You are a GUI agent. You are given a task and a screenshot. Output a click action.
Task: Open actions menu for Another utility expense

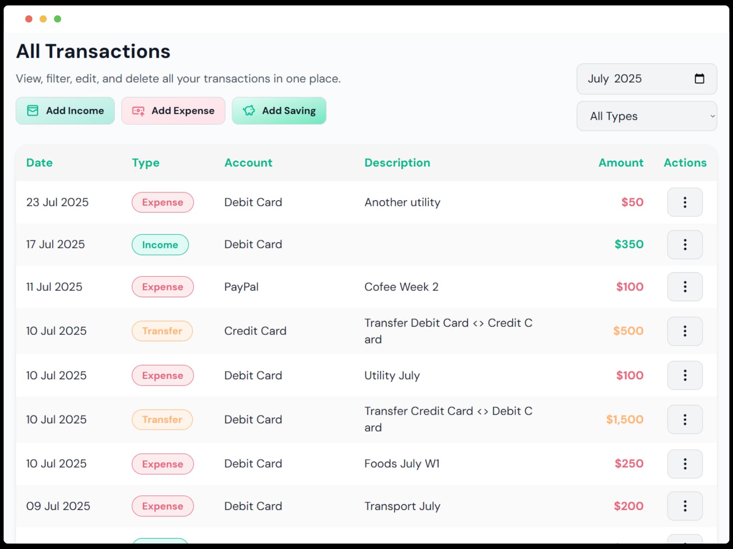(x=684, y=202)
